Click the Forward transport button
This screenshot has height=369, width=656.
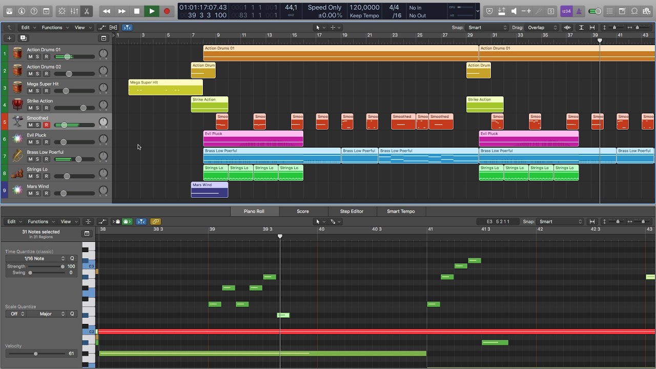[x=121, y=11]
